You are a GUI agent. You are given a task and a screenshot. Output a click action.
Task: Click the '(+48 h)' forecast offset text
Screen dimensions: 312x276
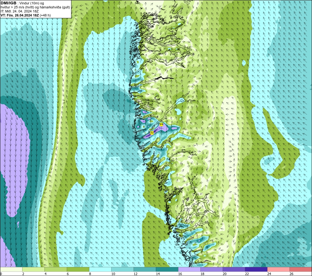(45, 15)
